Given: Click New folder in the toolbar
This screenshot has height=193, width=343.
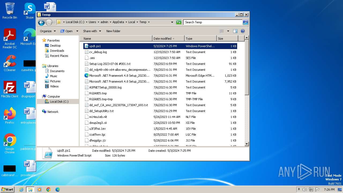Looking at the screenshot, I should point(113,31).
